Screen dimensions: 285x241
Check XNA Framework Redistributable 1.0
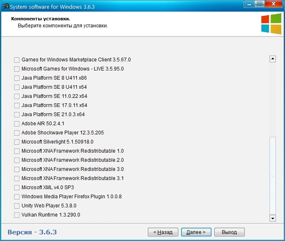(x=17, y=151)
